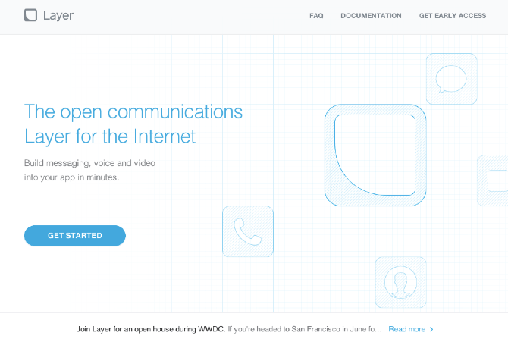Image resolution: width=508 pixels, height=342 pixels.
Task: Click the Layer square logo icon
Action: coord(31,15)
